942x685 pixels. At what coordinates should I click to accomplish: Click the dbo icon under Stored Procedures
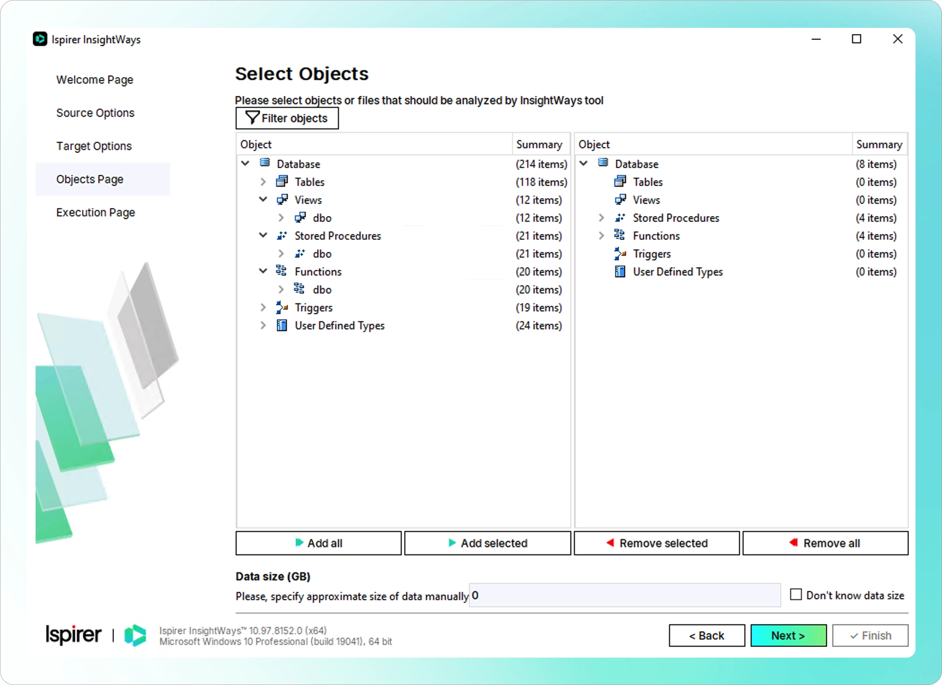(300, 253)
